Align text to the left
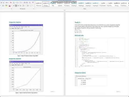 [14, 6]
